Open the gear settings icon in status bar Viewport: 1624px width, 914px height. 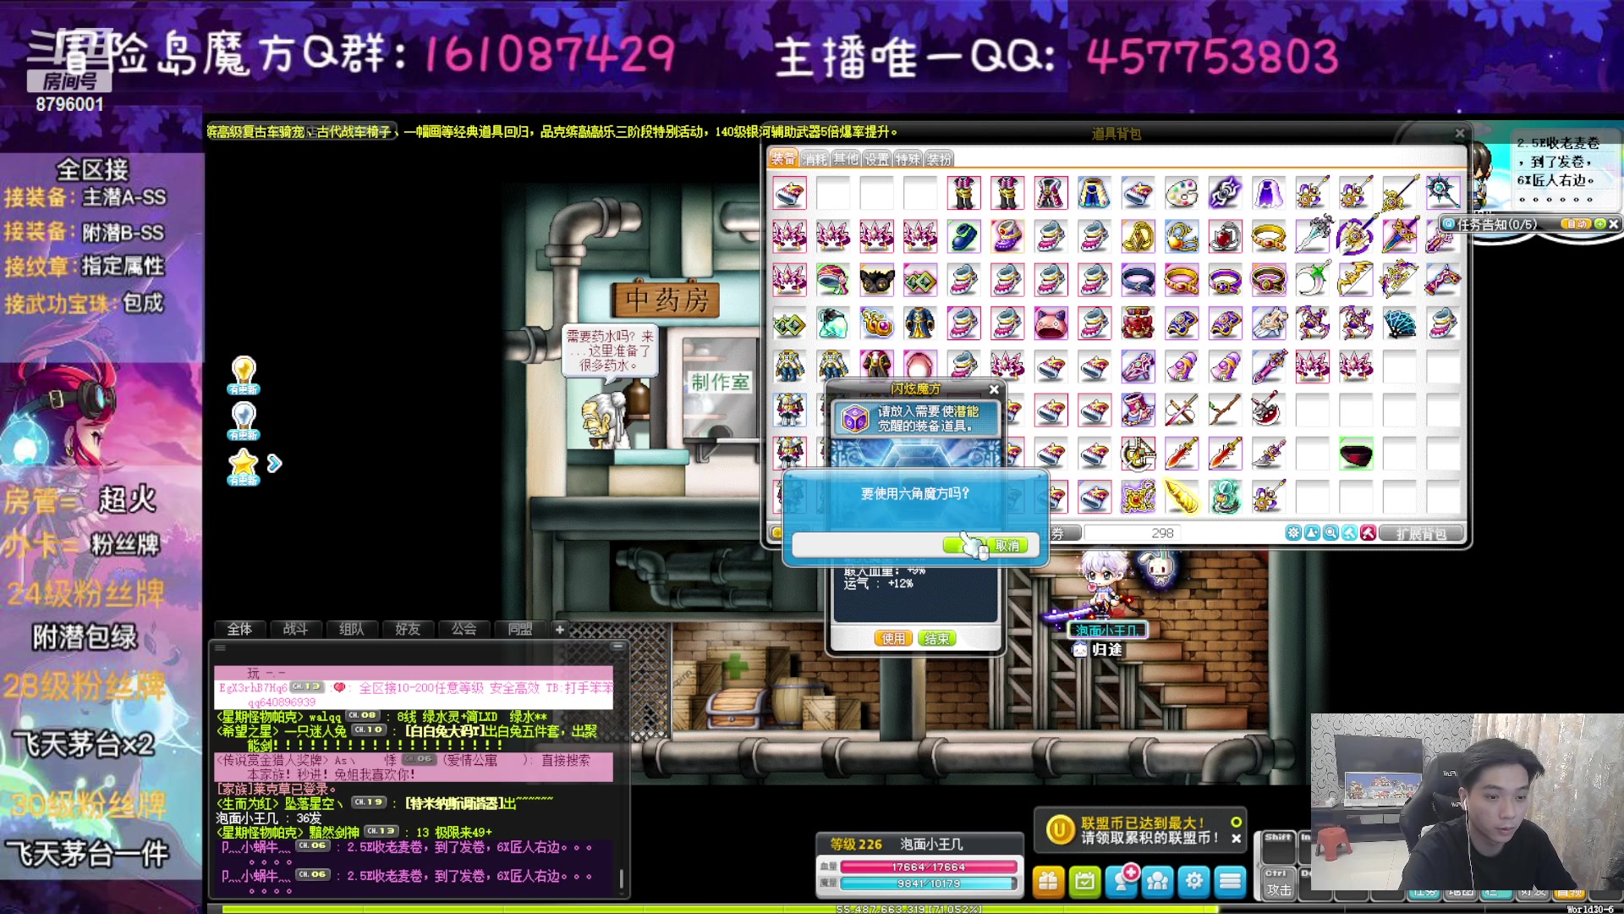(1193, 882)
